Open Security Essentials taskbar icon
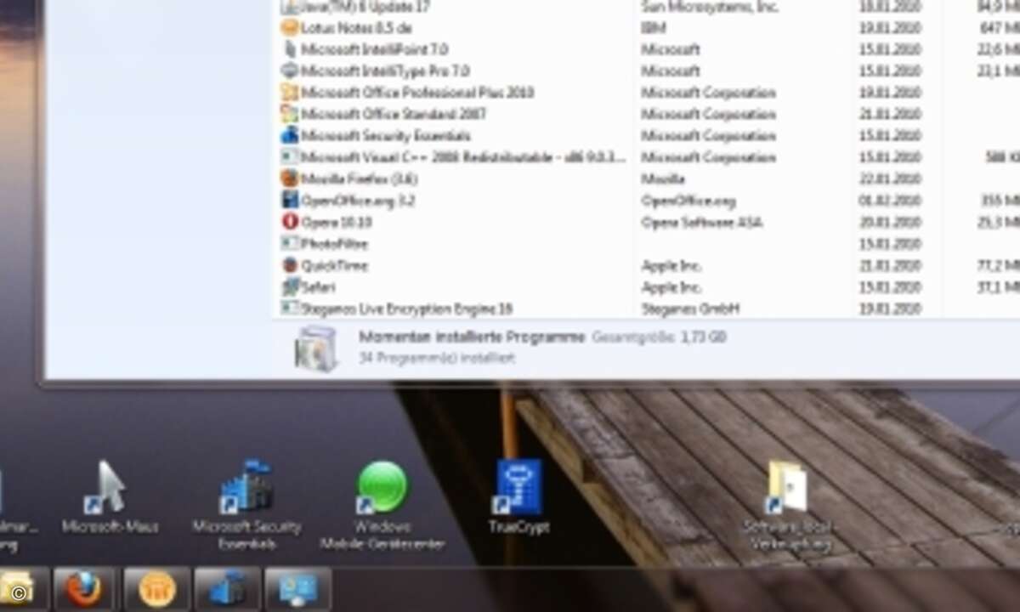Viewport: 1020px width, 612px height. [227, 588]
